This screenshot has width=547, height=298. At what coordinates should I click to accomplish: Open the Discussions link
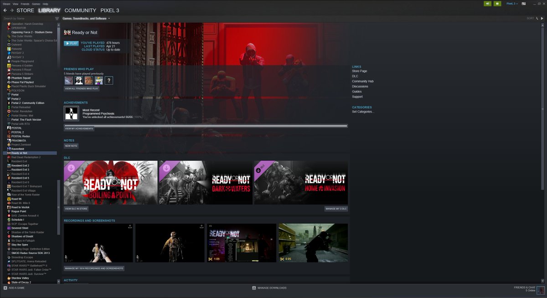[360, 86]
